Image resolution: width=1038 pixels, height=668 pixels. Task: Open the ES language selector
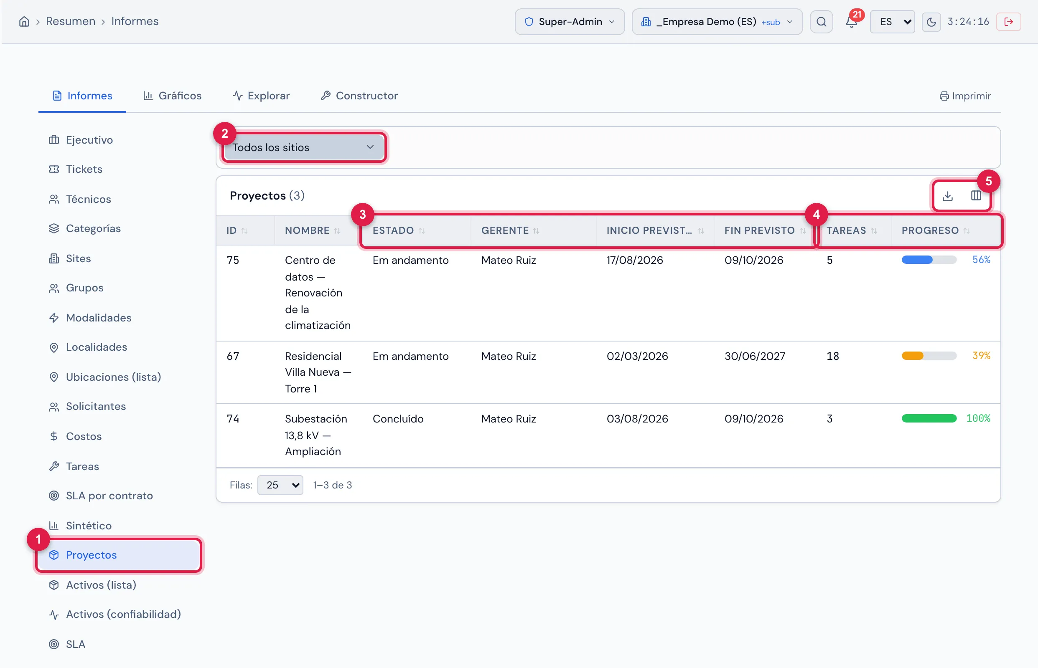tap(892, 22)
